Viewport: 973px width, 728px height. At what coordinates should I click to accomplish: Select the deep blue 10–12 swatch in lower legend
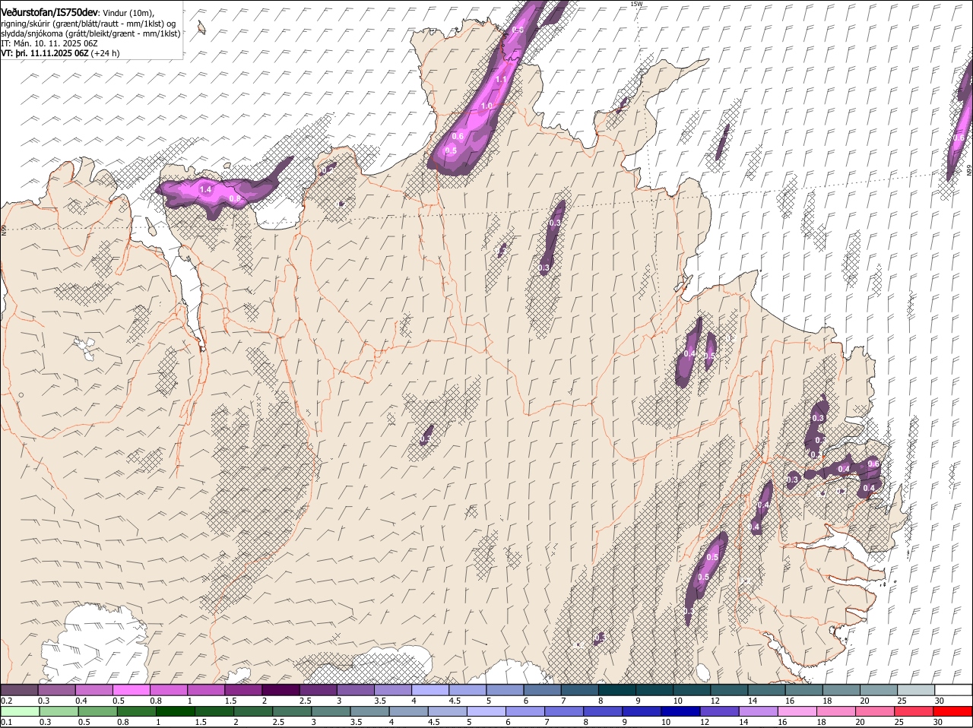[680, 712]
